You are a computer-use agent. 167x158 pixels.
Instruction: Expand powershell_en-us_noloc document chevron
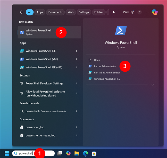77,135
